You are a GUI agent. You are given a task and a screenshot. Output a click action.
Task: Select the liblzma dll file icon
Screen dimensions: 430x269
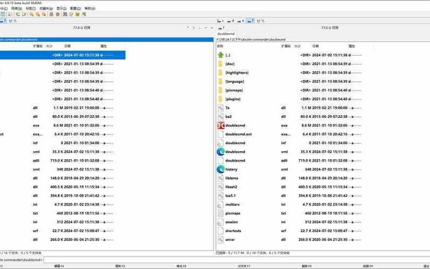220,178
